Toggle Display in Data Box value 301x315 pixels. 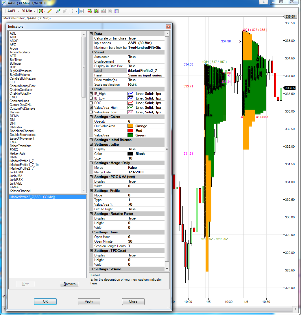tap(146, 66)
